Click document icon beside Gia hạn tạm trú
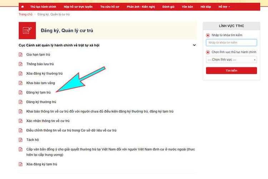Screen dimensions: 268x179 (x=20, y=54)
